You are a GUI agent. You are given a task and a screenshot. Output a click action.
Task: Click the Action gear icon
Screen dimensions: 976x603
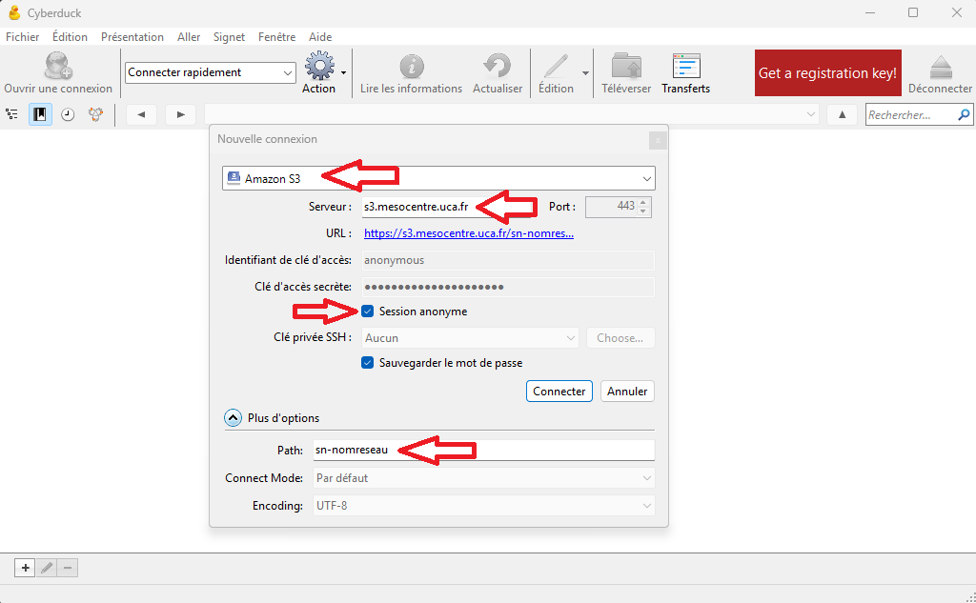coord(319,66)
